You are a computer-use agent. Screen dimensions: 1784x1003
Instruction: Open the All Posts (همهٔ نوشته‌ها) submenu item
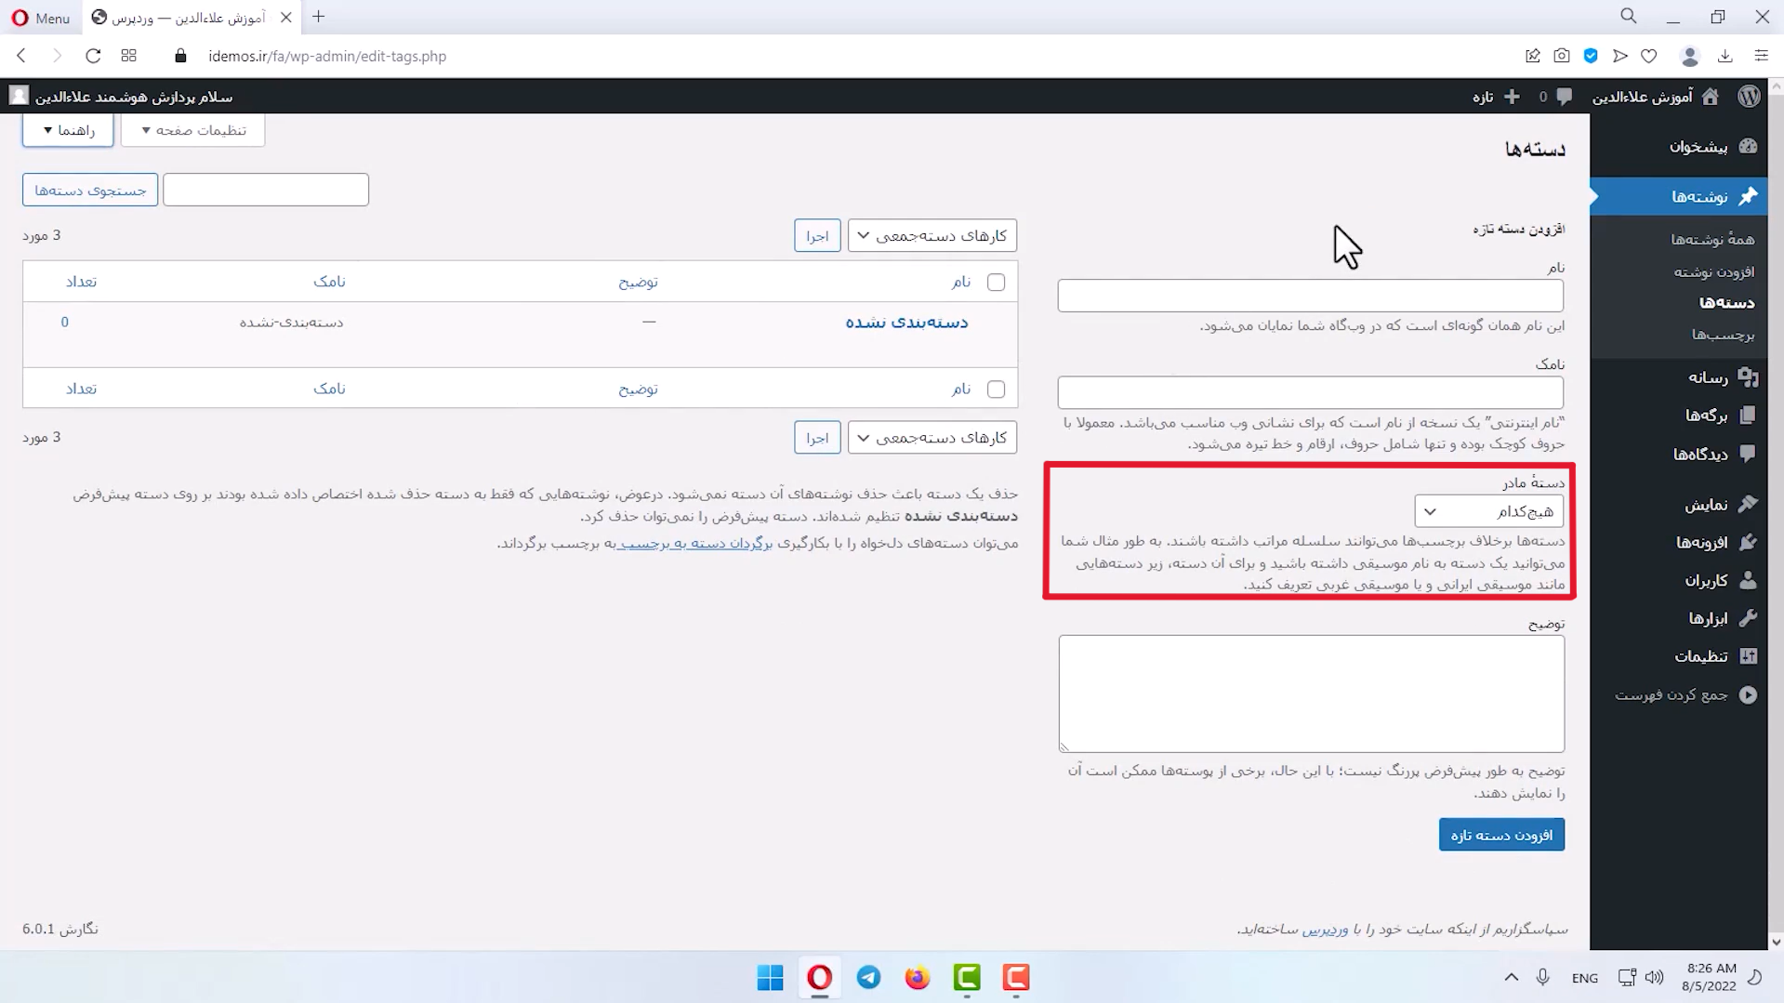1712,240
